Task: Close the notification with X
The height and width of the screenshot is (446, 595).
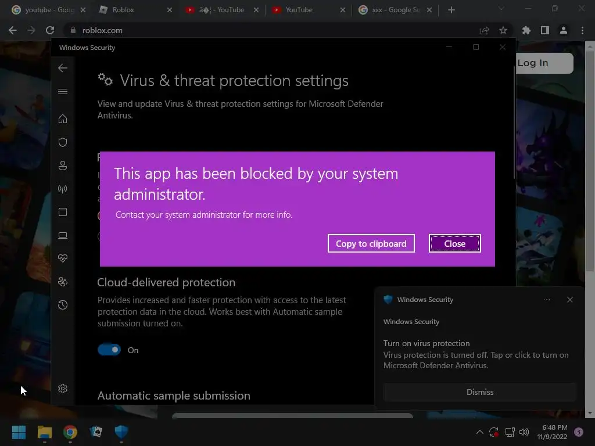Action: [x=569, y=300]
